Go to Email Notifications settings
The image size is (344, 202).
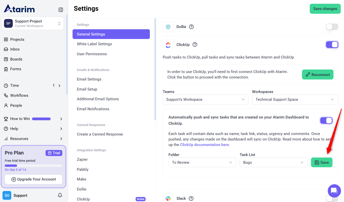coord(93,109)
